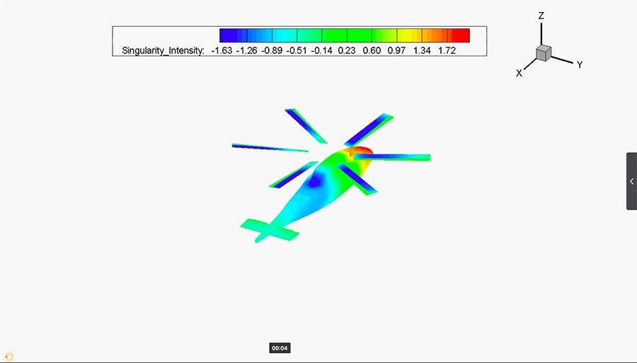The height and width of the screenshot is (363, 637).
Task: Click the Y axis label
Action: click(579, 64)
